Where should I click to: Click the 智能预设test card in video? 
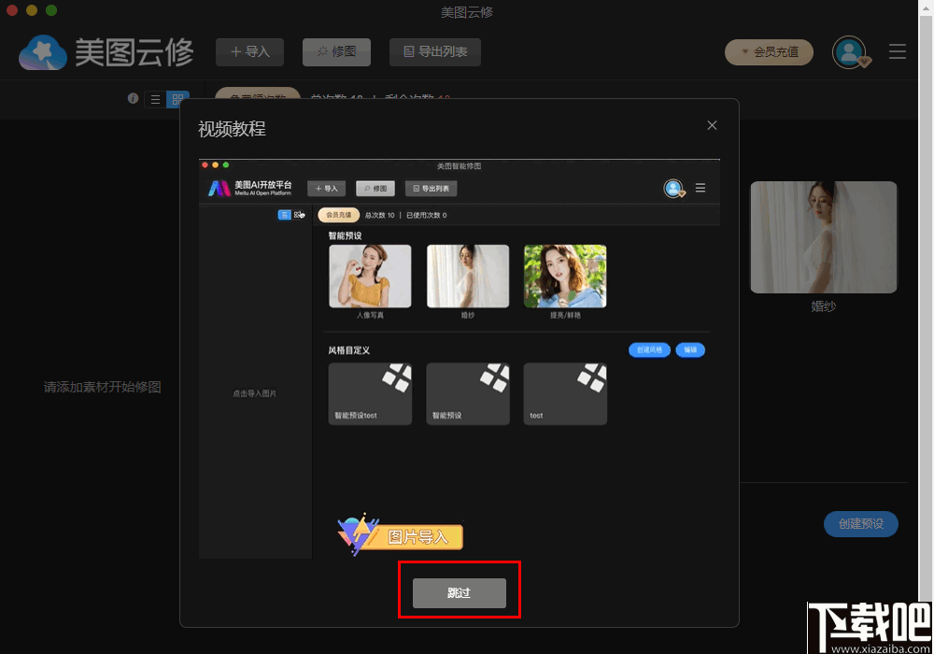click(x=370, y=393)
